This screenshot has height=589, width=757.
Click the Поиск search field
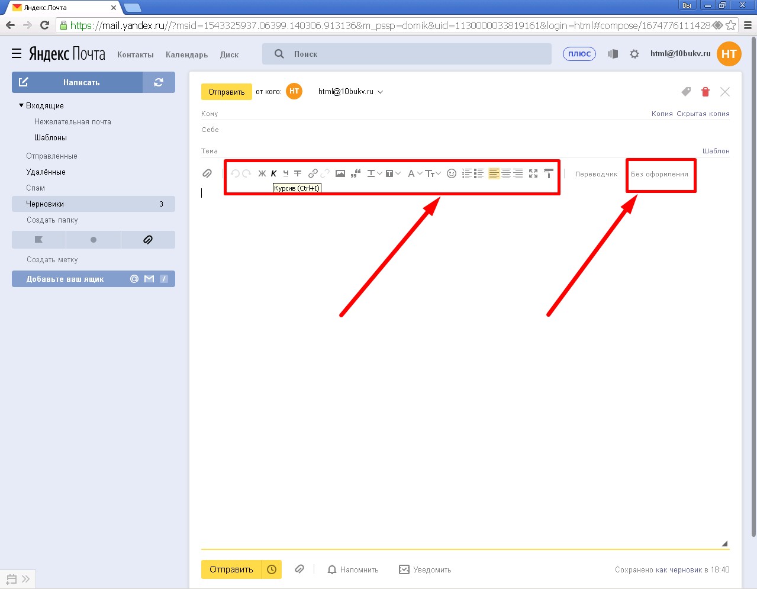tap(407, 54)
